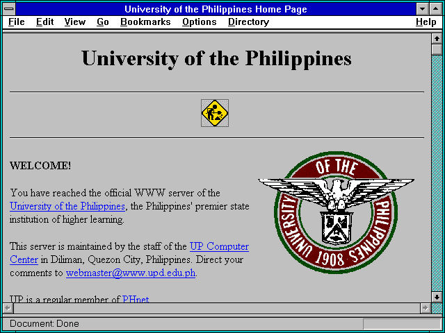
Task: Click the vertical scrollbar up arrow
Action: coord(437,39)
